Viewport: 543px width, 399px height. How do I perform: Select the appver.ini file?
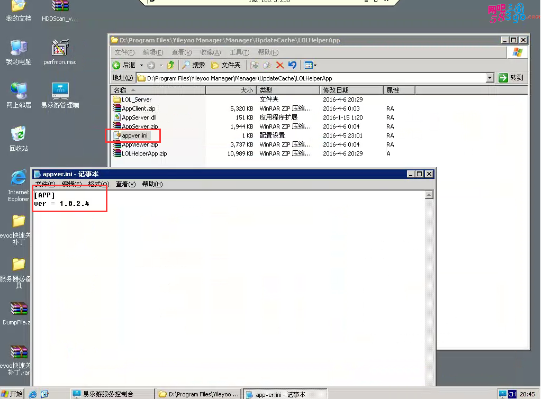click(131, 136)
